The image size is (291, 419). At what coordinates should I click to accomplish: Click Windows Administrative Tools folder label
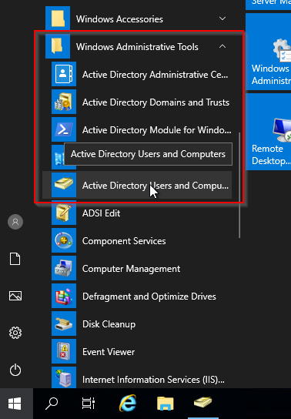click(x=137, y=47)
